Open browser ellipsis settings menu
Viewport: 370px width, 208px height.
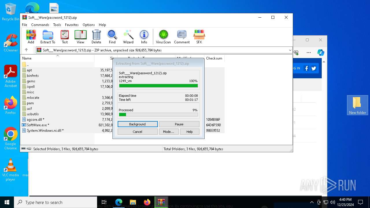point(309,53)
